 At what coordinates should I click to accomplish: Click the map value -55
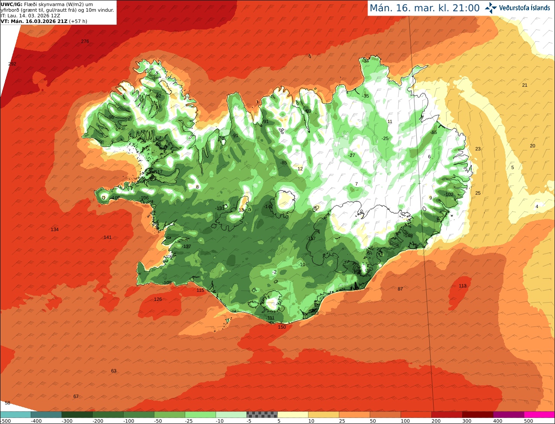(x=434, y=132)
